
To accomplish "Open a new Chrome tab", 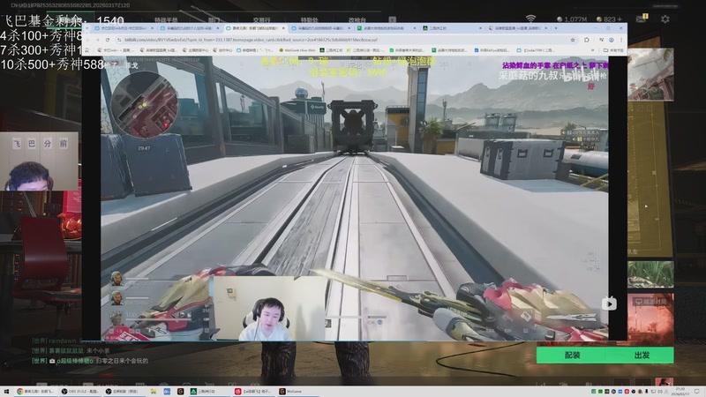I will [556, 28].
